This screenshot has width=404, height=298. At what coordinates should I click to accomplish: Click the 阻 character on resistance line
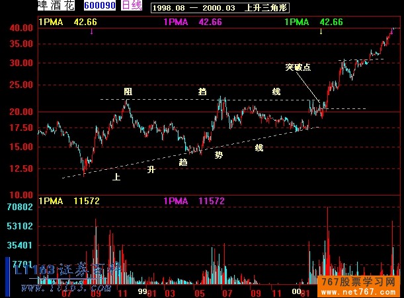(128, 91)
